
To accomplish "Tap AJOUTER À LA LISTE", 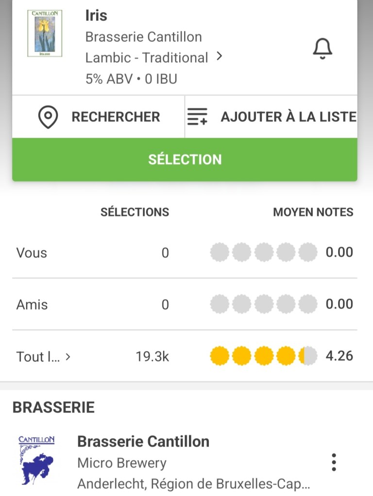I will pos(288,117).
